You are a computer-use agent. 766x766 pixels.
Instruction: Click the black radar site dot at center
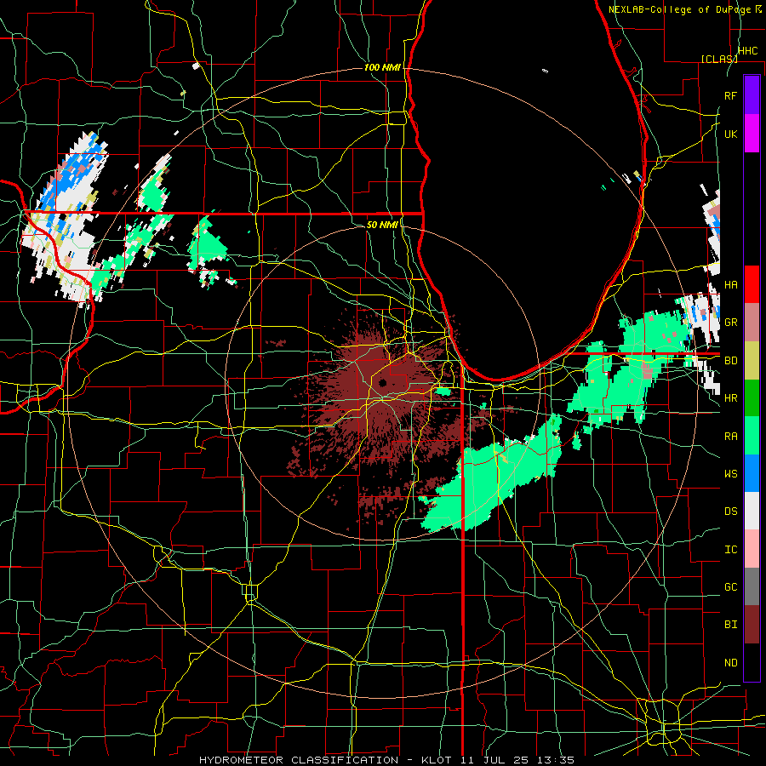point(382,382)
